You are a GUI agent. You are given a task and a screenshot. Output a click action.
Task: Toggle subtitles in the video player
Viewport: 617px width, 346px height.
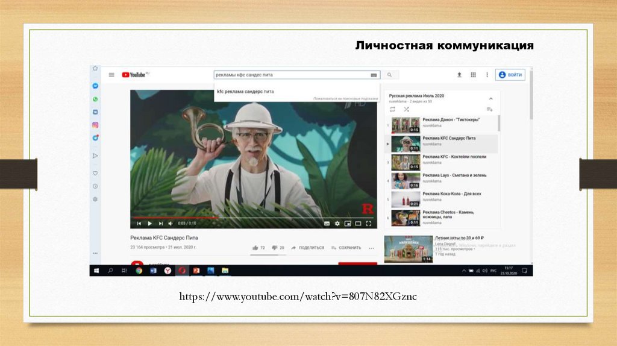[x=327, y=224]
